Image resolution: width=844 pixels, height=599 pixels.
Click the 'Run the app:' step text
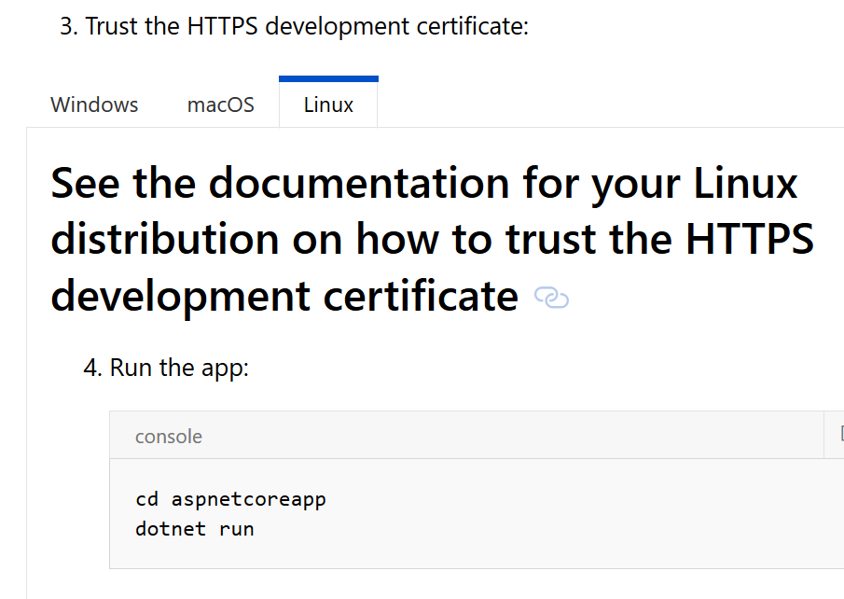pyautogui.click(x=179, y=368)
